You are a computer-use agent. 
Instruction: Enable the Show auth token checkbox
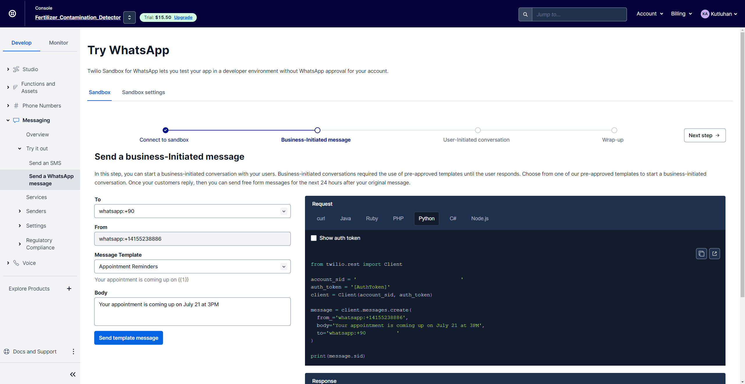(x=313, y=238)
